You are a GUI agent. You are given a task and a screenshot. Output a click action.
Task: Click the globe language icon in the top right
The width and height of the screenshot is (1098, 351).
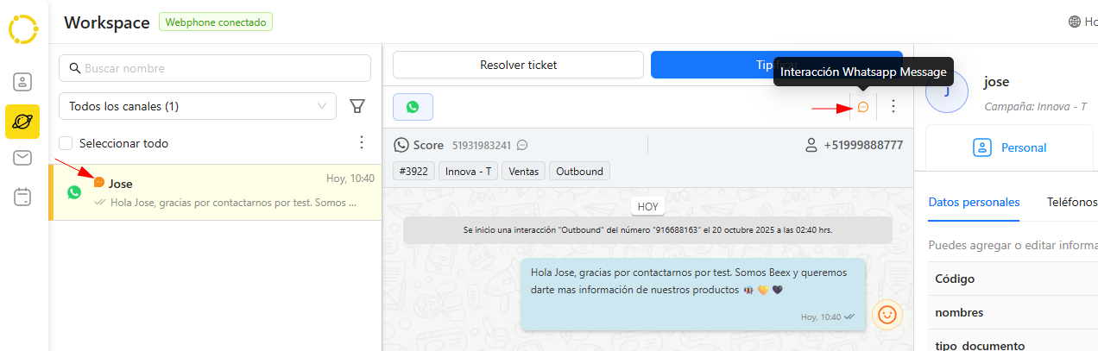(x=1075, y=22)
